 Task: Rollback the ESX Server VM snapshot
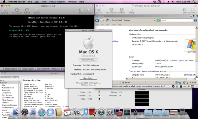pos(27,11)
